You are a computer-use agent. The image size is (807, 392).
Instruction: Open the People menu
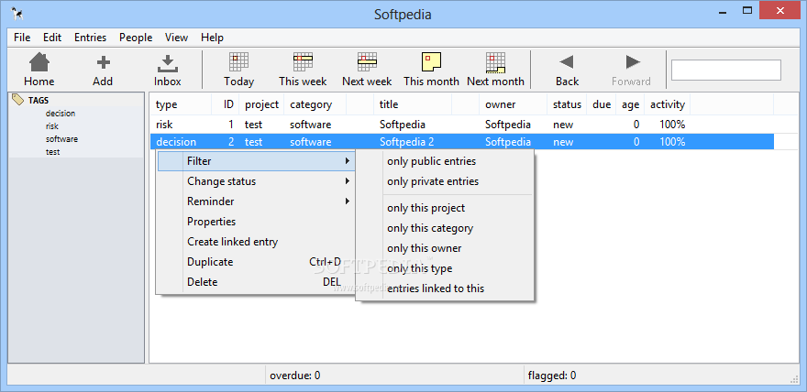pyautogui.click(x=136, y=38)
